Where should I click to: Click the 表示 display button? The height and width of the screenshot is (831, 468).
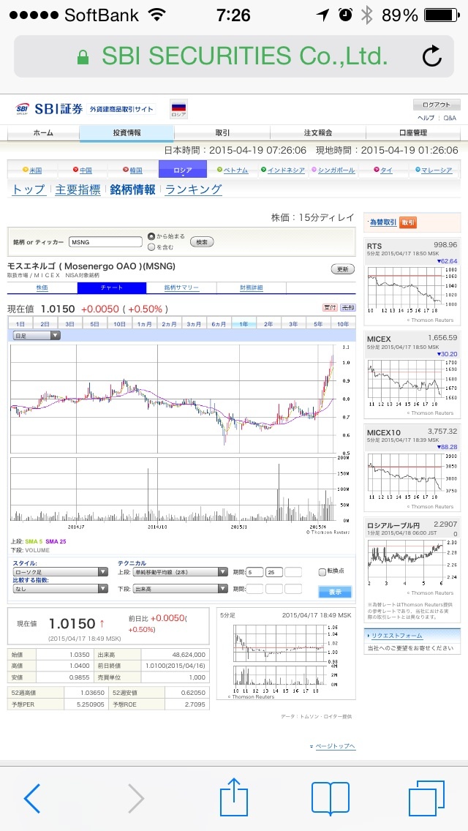[335, 592]
